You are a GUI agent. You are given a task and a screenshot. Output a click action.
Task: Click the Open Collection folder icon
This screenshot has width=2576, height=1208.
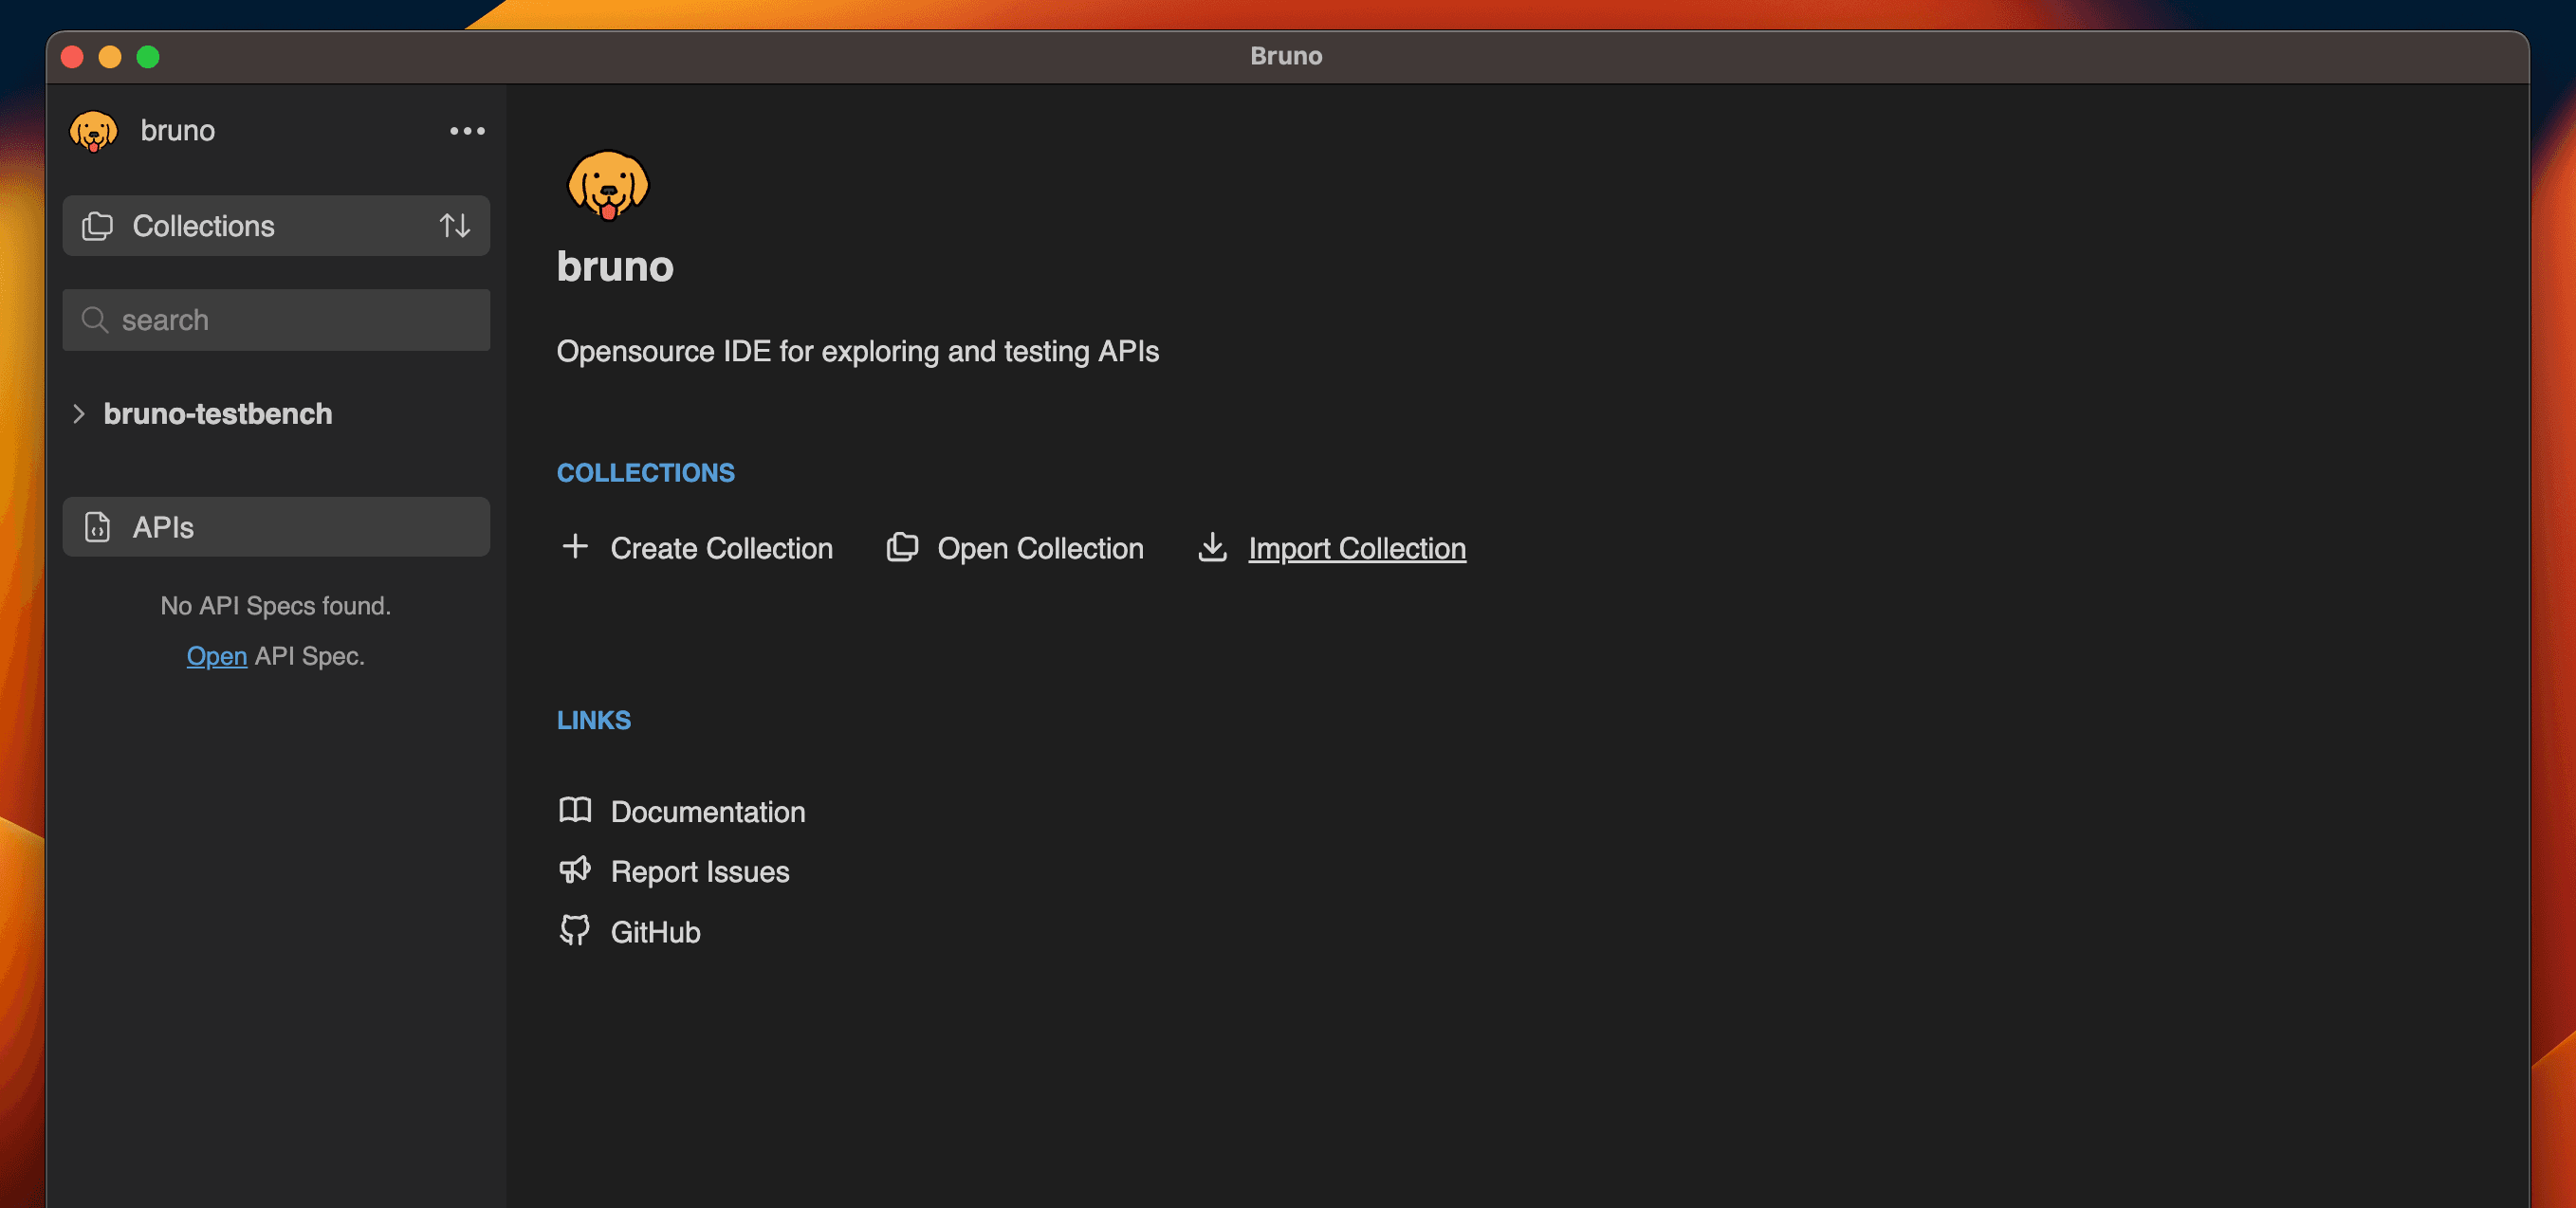(x=902, y=547)
